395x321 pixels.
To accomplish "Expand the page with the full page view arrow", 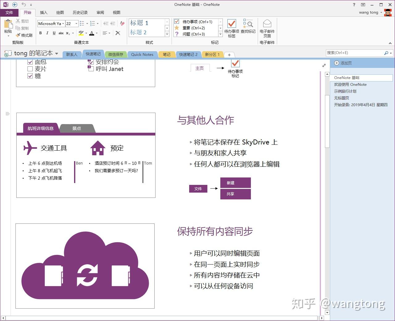I will click(324, 65).
